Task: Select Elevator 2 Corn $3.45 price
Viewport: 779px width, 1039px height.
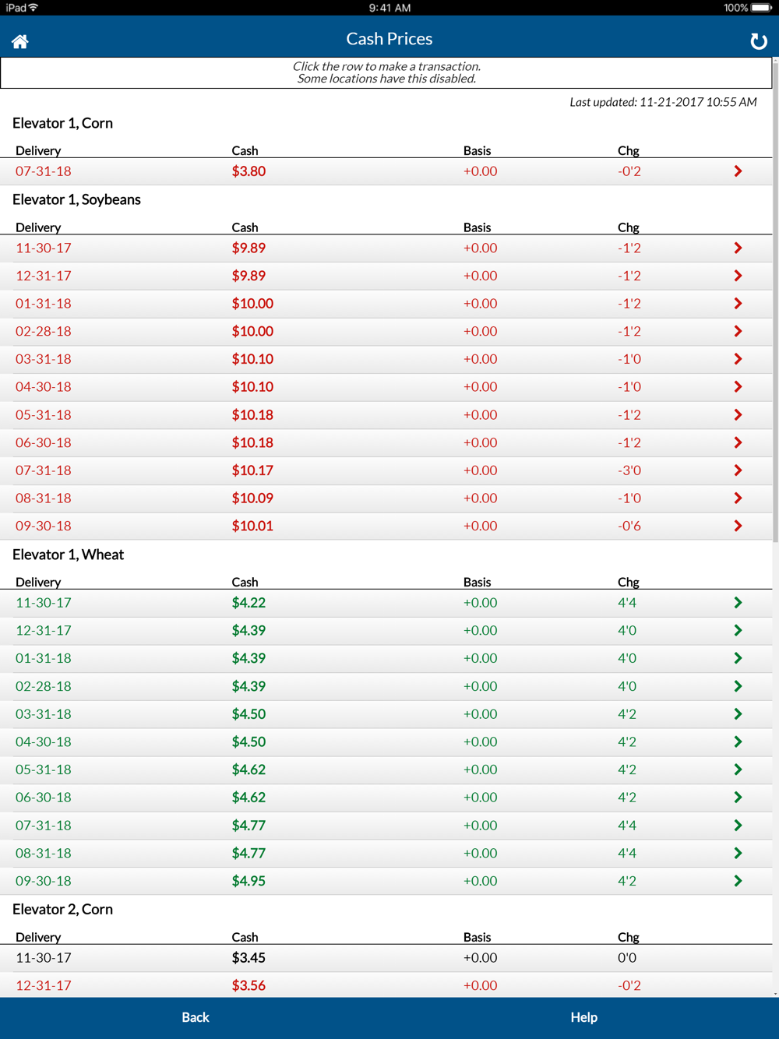Action: click(x=249, y=958)
